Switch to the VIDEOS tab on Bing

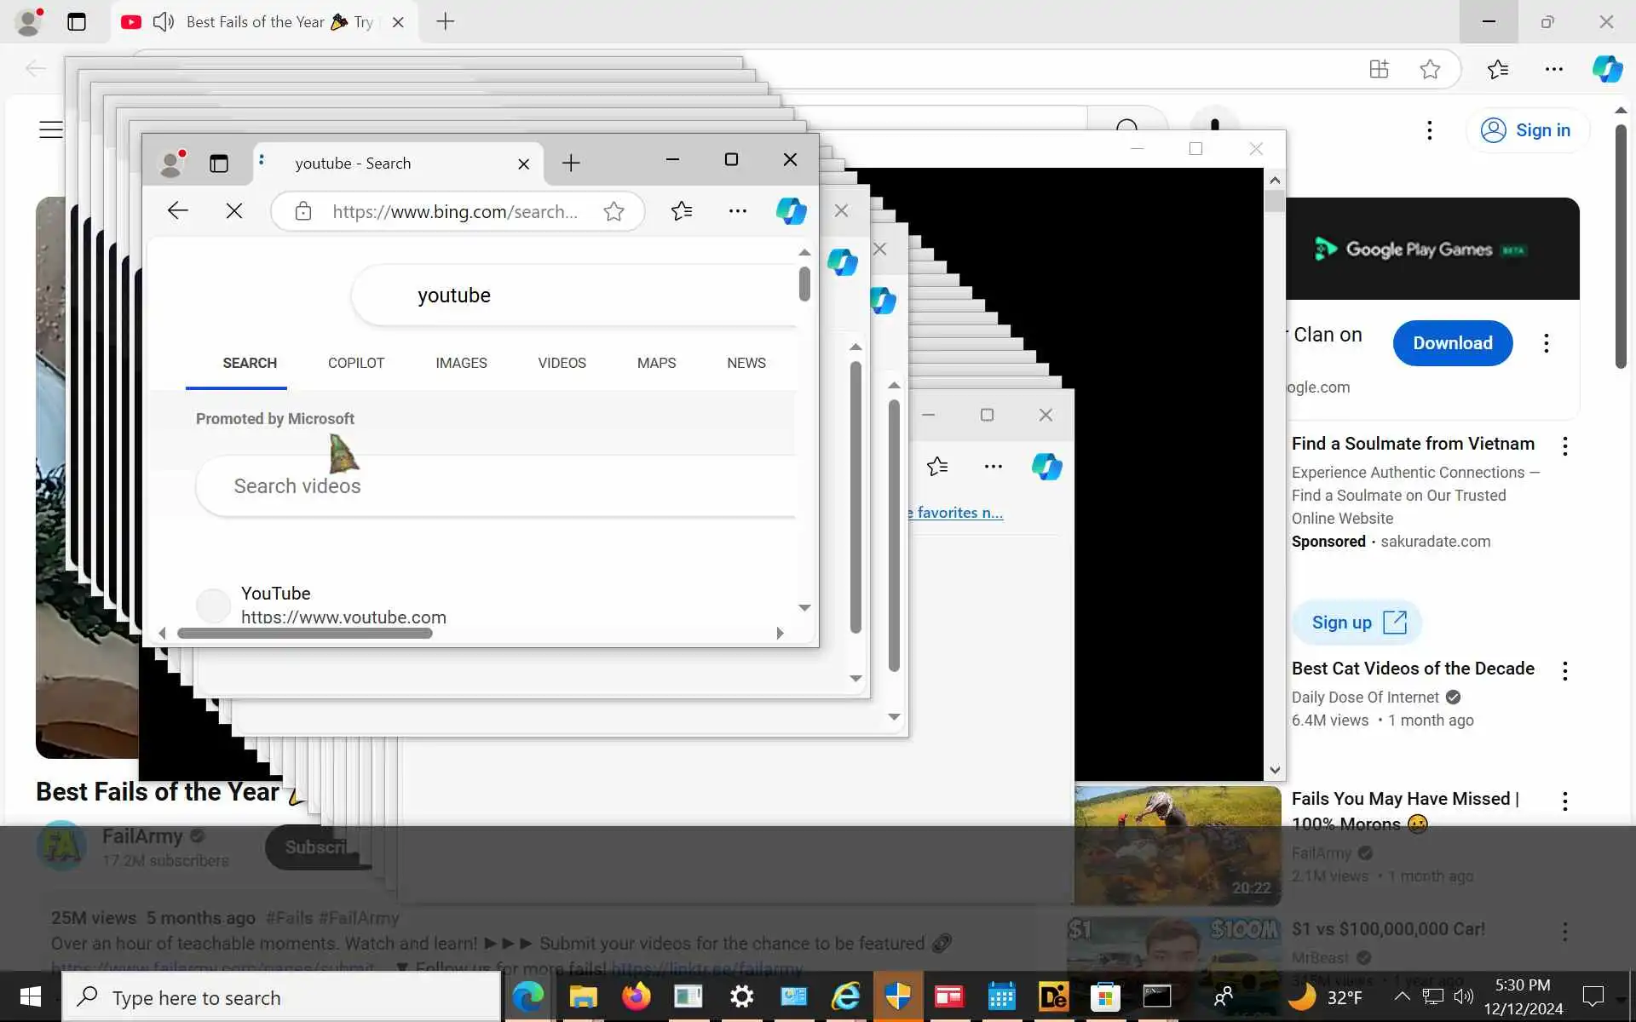click(562, 363)
